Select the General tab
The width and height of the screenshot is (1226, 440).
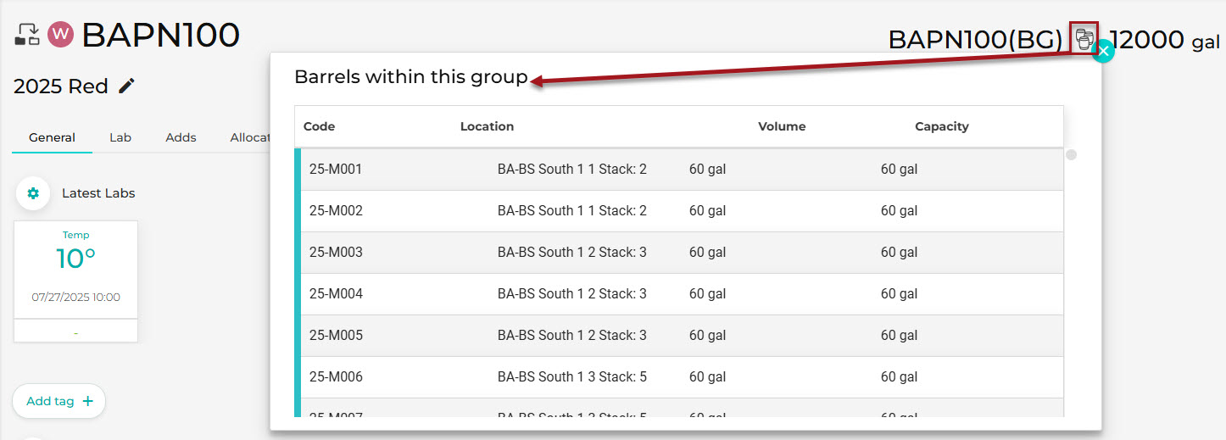tap(52, 137)
